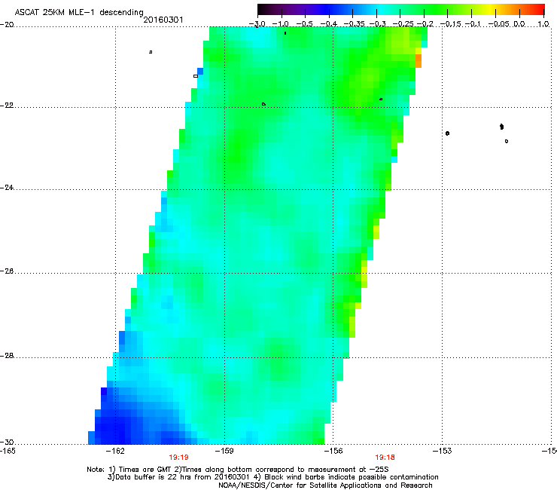Click the -0.2 colorbar label
The image size is (557, 490).
[425, 24]
